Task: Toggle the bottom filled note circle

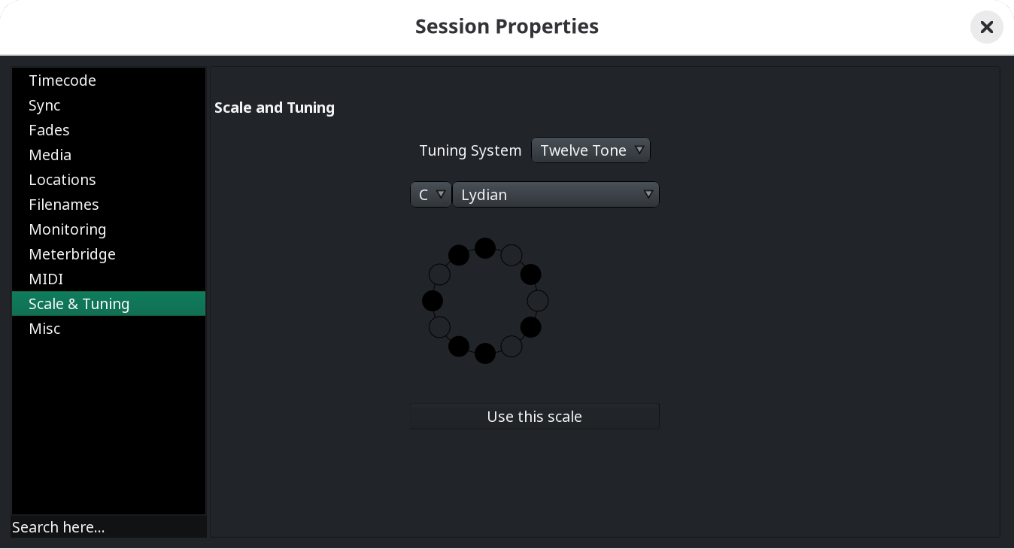Action: (x=485, y=353)
